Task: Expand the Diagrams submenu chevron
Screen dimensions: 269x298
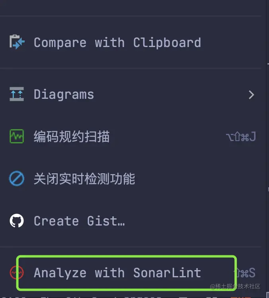Action: tap(251, 95)
